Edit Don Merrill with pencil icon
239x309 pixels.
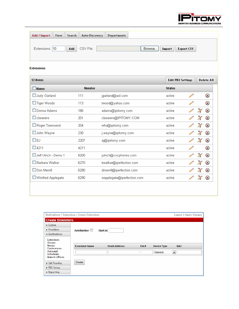pos(191,170)
